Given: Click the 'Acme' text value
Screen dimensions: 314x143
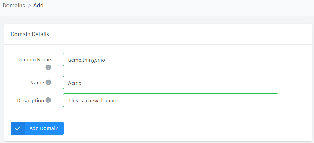Looking at the screenshot, I should click(75, 83).
